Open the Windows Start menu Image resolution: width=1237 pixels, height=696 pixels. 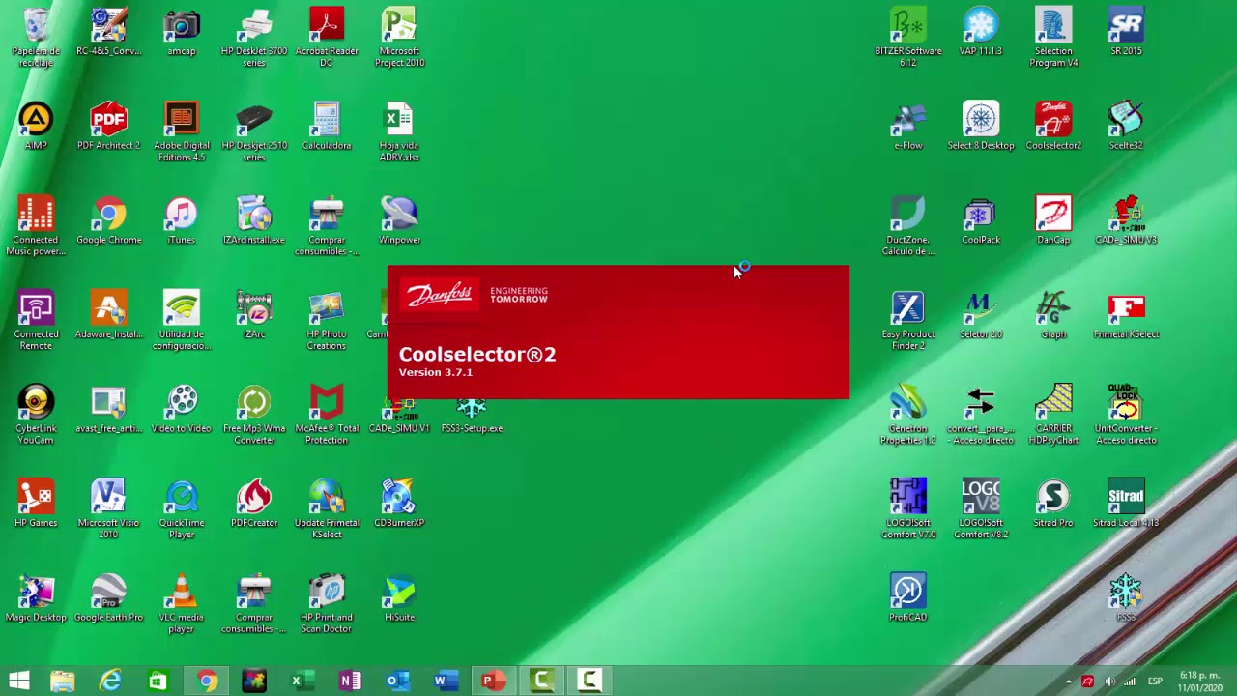click(19, 681)
